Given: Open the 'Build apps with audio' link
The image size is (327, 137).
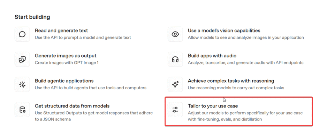Looking at the screenshot, I should click(212, 56).
